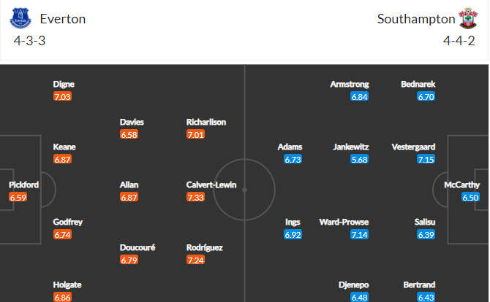Click player Bertrand's name
490x302 pixels.
(419, 285)
